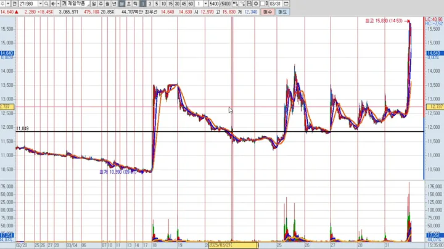Screen dimensions: 444x249
Task: Click the 12,737 crosshair price label on left
Action: point(7,107)
